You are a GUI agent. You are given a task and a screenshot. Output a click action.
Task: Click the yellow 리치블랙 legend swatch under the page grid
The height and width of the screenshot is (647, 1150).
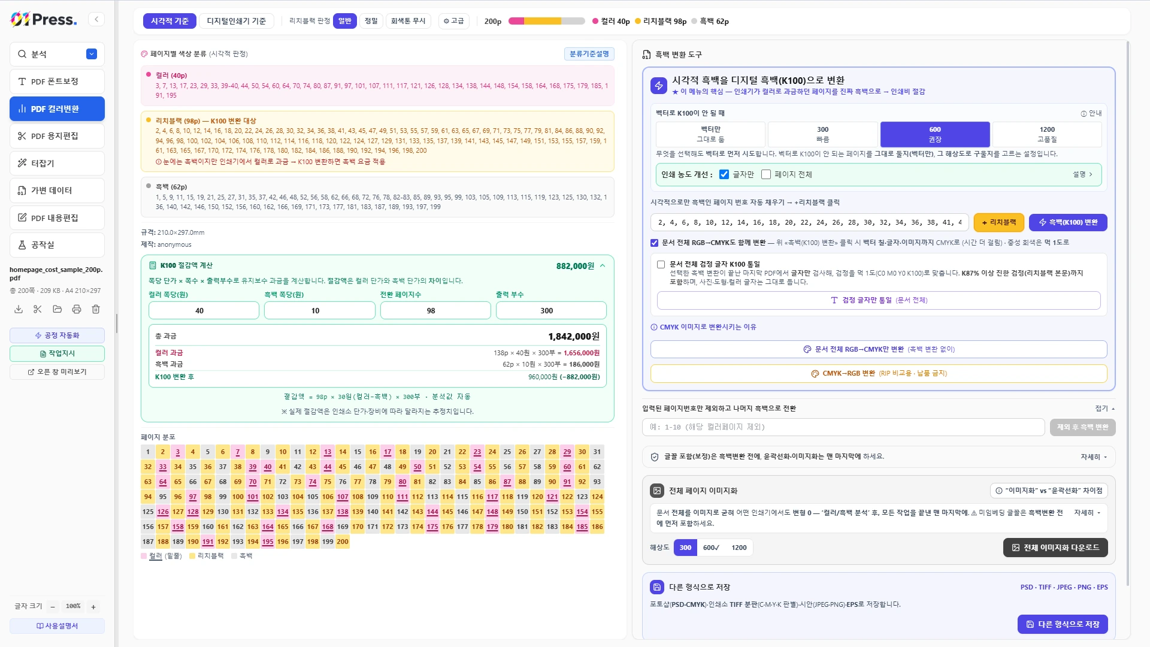(192, 556)
